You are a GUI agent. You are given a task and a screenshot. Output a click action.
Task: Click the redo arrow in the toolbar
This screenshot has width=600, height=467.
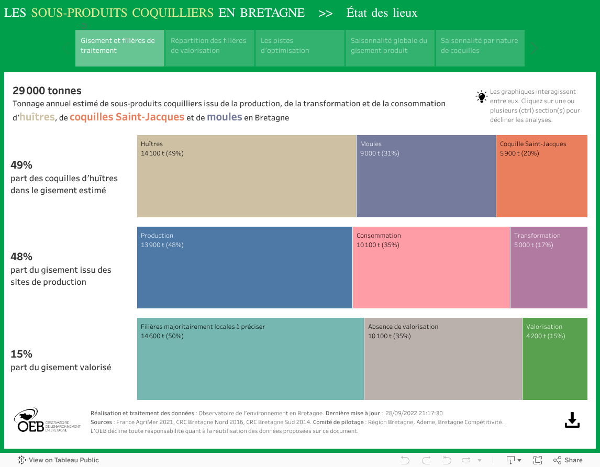[426, 460]
